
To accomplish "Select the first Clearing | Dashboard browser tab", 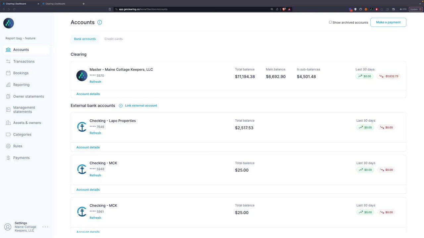I will [x=20, y=4].
